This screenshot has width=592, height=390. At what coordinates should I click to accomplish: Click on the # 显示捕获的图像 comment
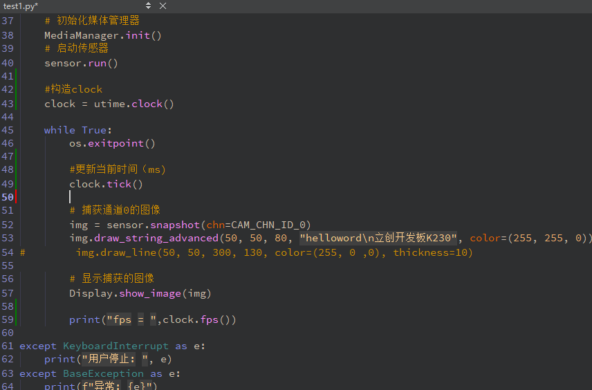coord(112,279)
